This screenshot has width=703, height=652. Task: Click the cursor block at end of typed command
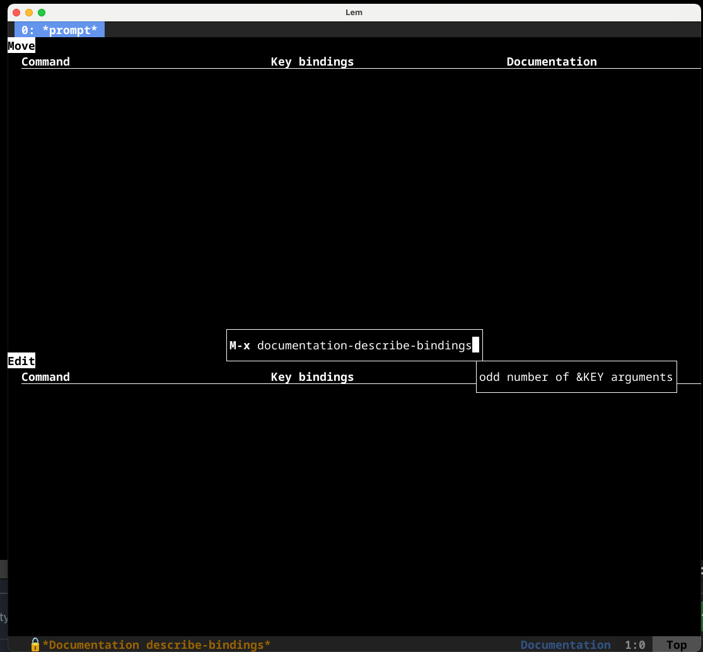[476, 345]
